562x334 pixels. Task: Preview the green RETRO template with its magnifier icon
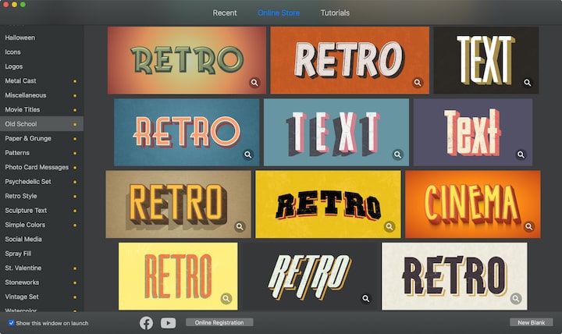coord(254,83)
